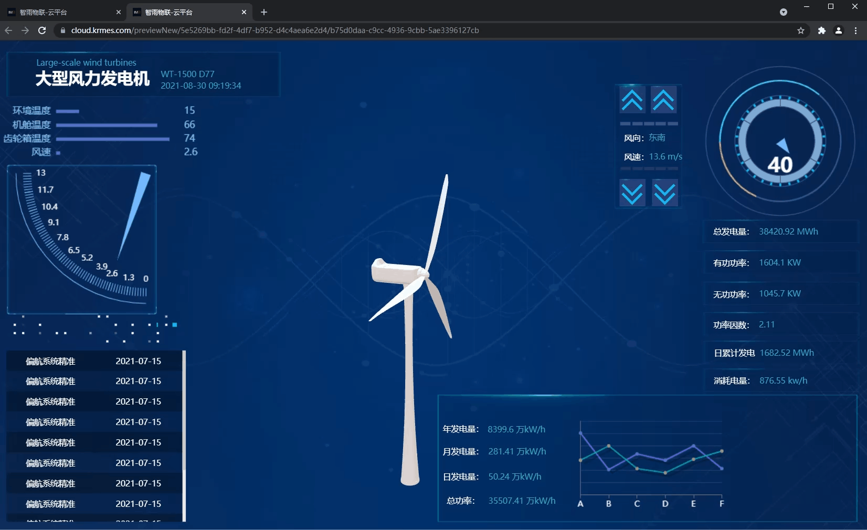The width and height of the screenshot is (867, 530).
Task: Click the scrollbar beside the alarm list
Action: [x=184, y=436]
